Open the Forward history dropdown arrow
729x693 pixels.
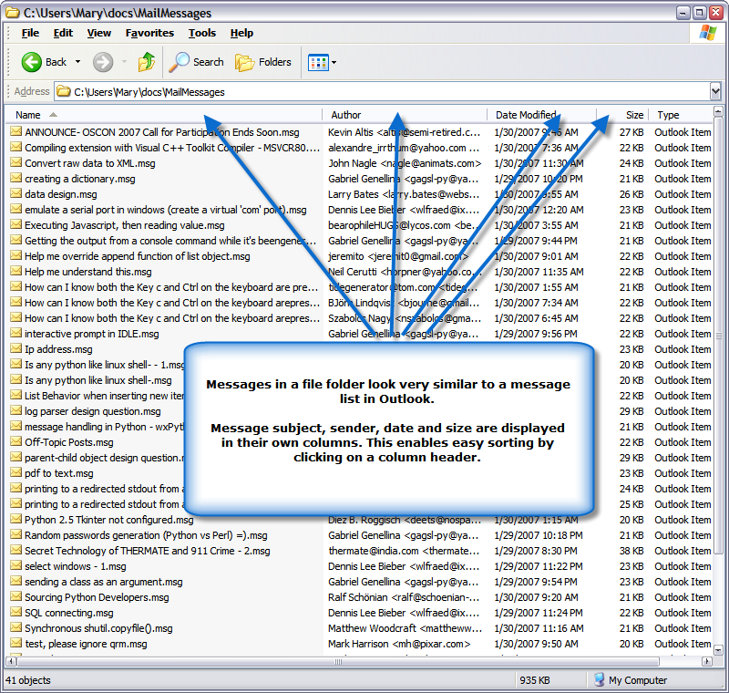point(124,62)
